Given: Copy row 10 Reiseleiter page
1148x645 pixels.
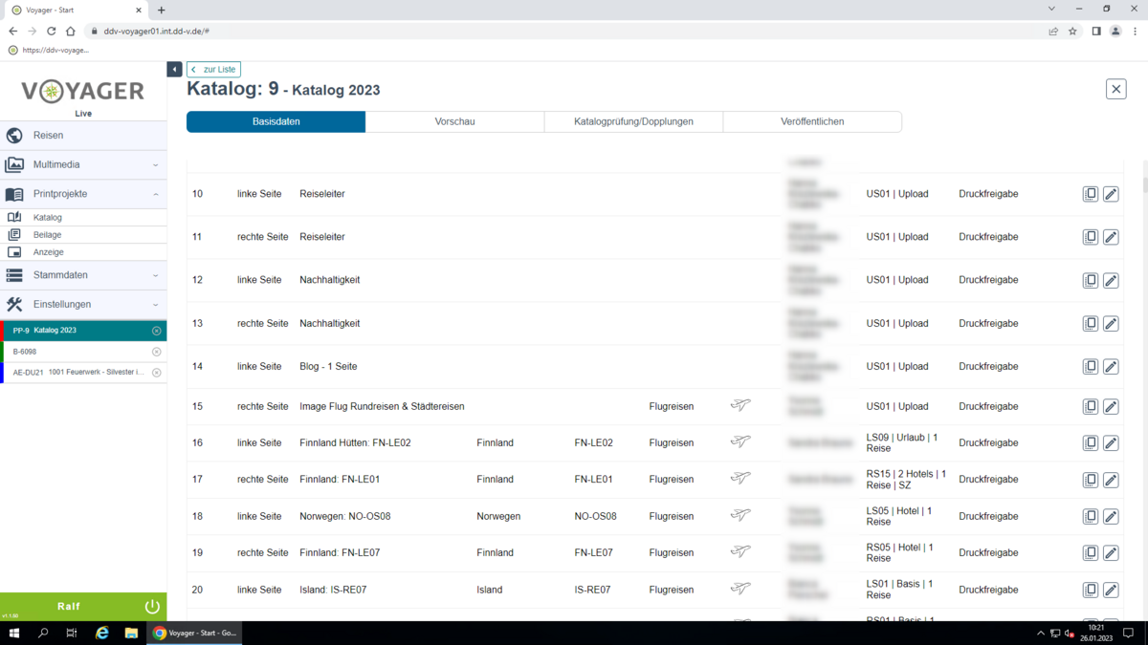Looking at the screenshot, I should (x=1090, y=194).
